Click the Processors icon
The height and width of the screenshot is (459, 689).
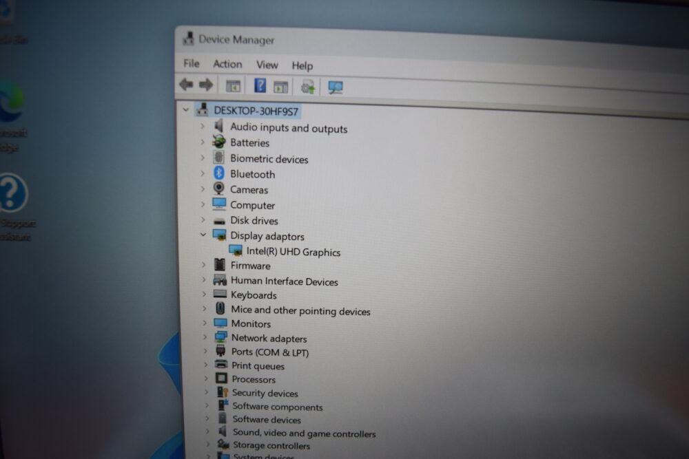click(x=221, y=378)
